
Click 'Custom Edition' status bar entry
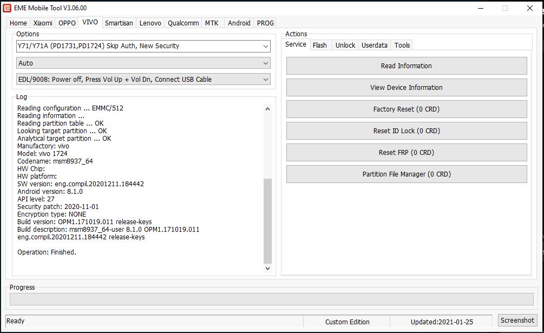pos(348,322)
